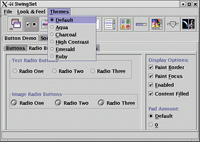This screenshot has height=142, width=200.
Task: Toggle the Paint Border checkbox
Action: (166, 67)
